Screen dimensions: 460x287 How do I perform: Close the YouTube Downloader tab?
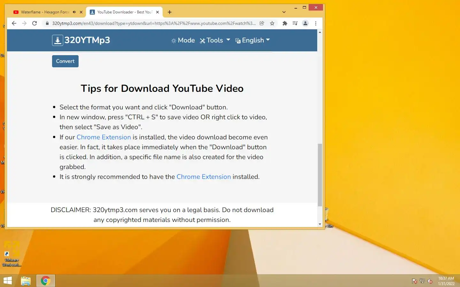(157, 12)
